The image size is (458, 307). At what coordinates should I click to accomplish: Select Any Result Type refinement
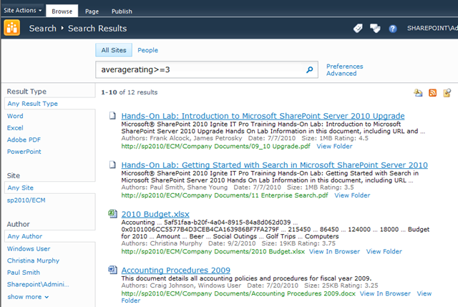coord(32,104)
